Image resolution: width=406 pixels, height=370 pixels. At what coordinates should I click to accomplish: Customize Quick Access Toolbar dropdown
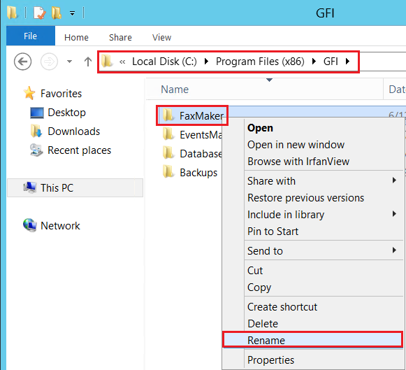73,13
